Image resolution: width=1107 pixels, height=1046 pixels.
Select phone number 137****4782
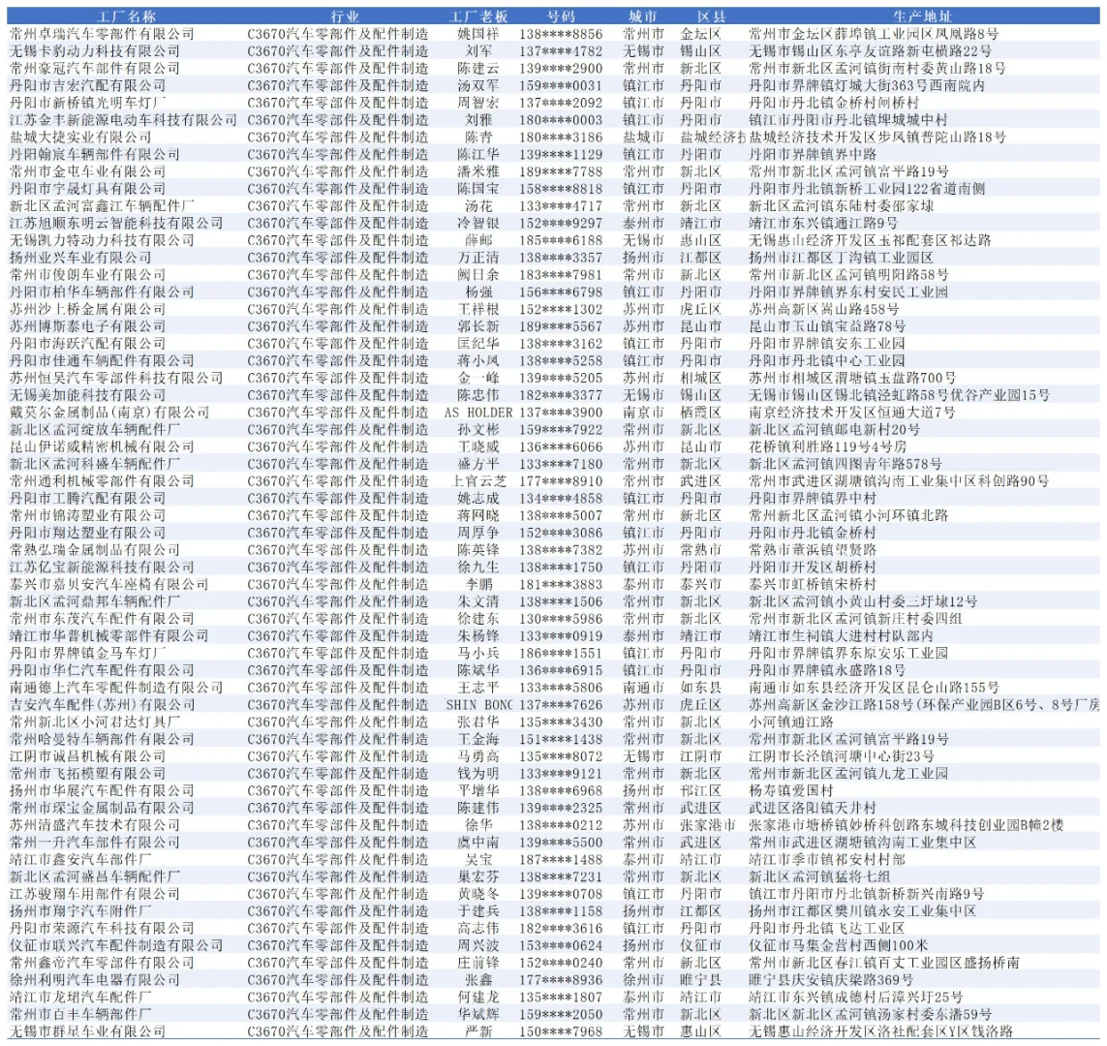click(x=562, y=50)
